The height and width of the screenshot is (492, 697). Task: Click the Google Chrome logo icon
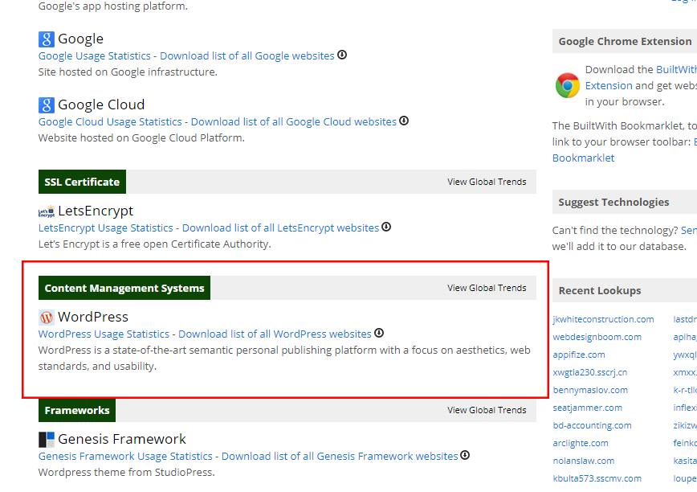point(568,85)
